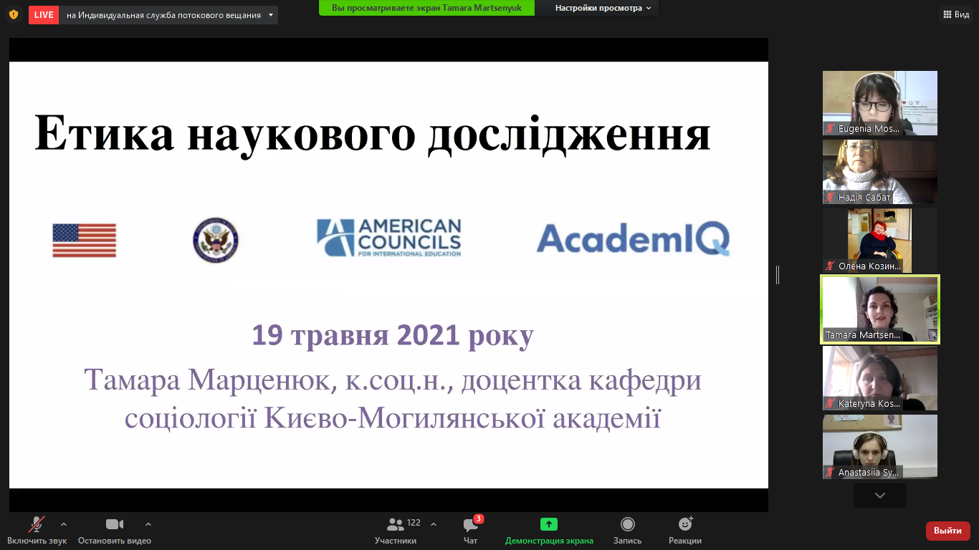This screenshot has width=979, height=550.
Task: Start recording with Запись button
Action: pyautogui.click(x=628, y=530)
